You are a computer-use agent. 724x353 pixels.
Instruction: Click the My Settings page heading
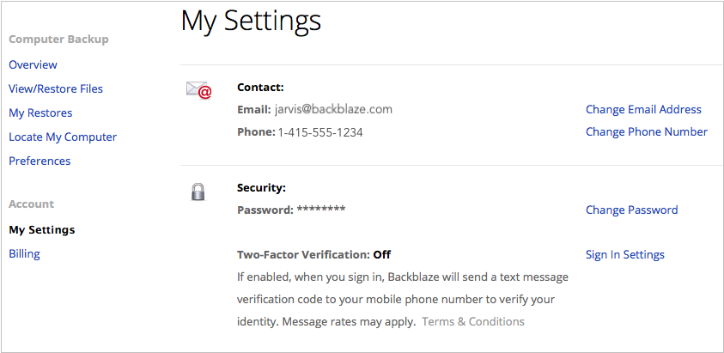(x=251, y=21)
